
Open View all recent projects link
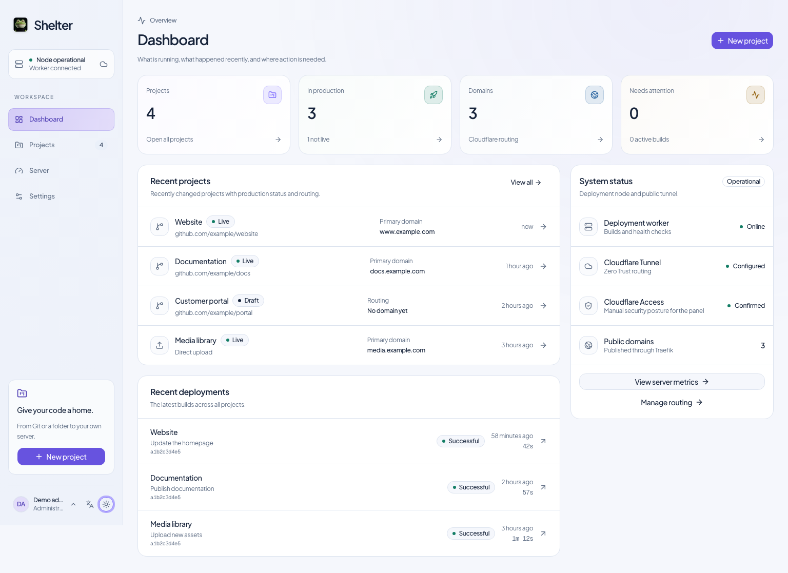(526, 183)
